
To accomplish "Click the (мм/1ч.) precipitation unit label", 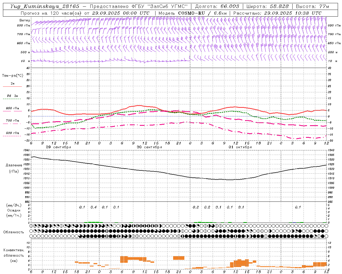I will point(14,215).
